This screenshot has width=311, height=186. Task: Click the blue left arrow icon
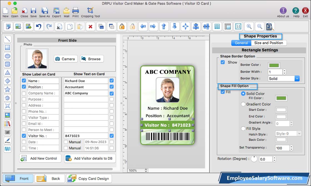[x=143, y=26]
